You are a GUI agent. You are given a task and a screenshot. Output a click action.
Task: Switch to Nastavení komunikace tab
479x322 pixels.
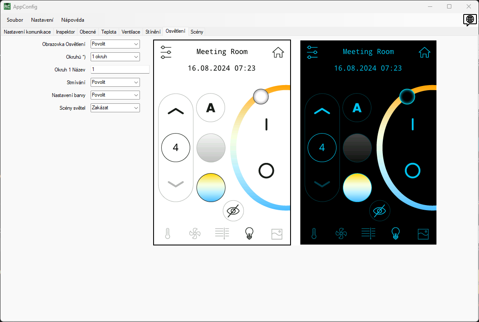27,32
